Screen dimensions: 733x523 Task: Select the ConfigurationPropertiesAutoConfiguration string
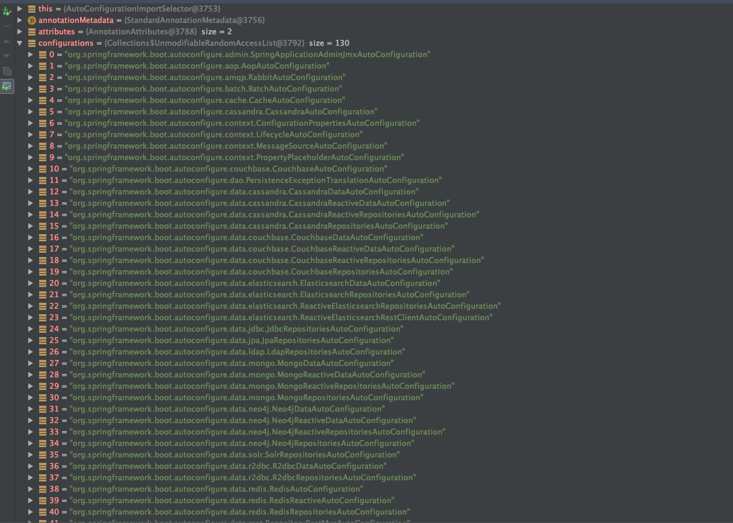coord(242,123)
